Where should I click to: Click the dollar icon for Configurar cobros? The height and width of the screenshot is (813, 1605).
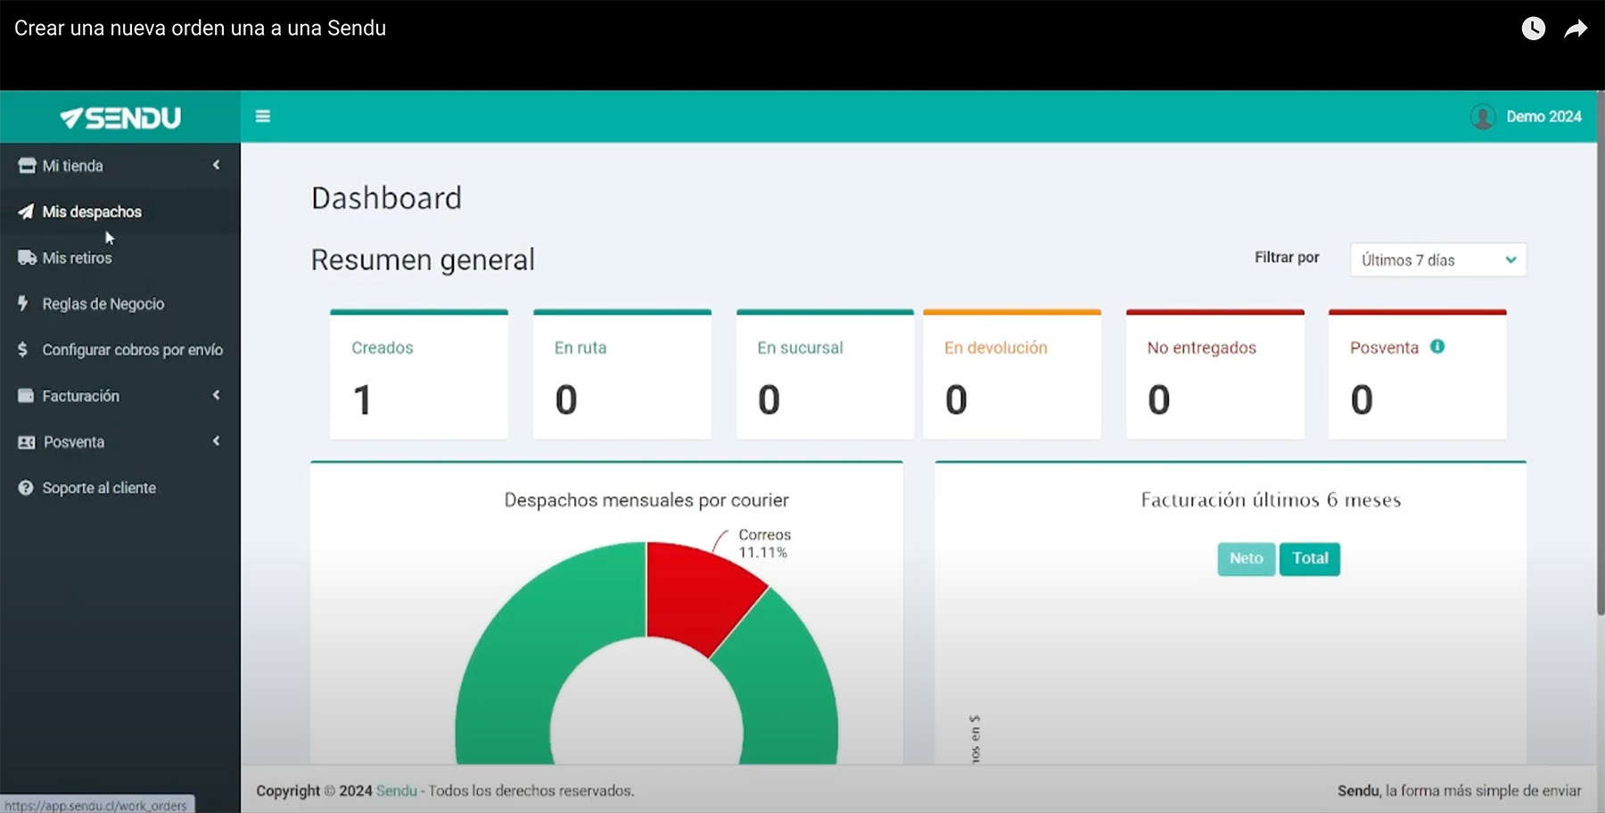23,349
